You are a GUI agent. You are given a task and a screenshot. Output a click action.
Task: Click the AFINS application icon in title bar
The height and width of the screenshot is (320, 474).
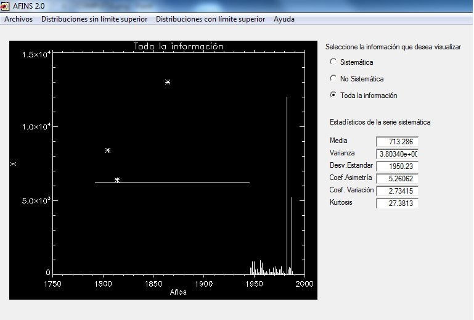6,6
